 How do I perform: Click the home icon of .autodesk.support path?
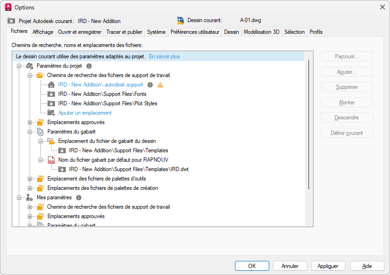tap(51, 85)
